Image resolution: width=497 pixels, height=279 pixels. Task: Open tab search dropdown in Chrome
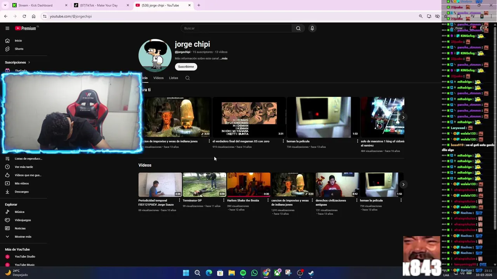coord(5,5)
